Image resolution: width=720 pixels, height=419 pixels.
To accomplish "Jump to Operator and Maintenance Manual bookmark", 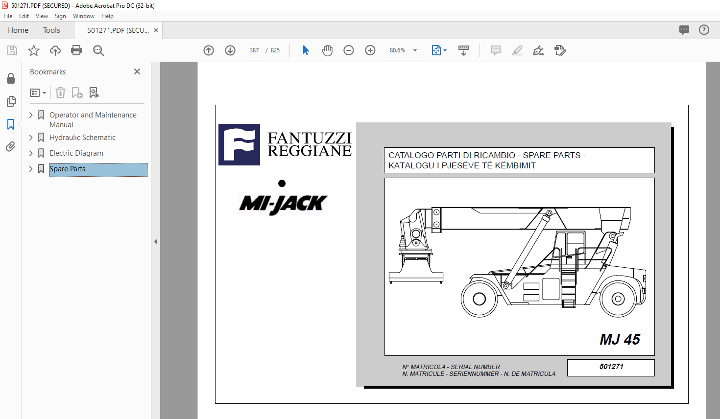I will click(x=93, y=120).
